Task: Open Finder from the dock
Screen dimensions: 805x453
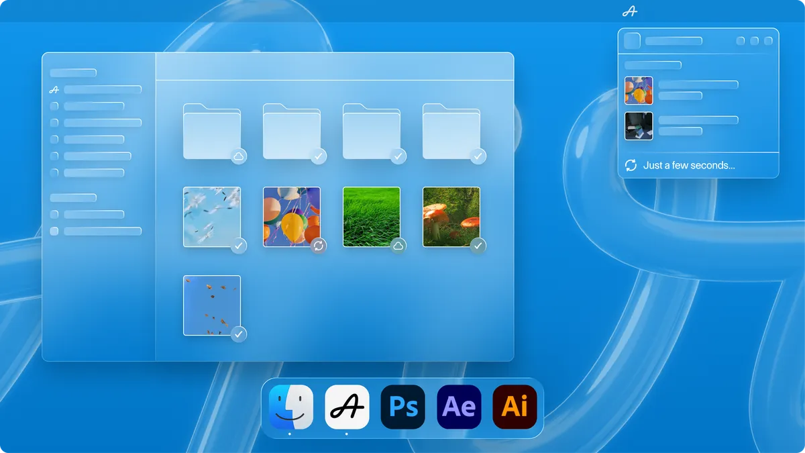Action: [x=291, y=407]
